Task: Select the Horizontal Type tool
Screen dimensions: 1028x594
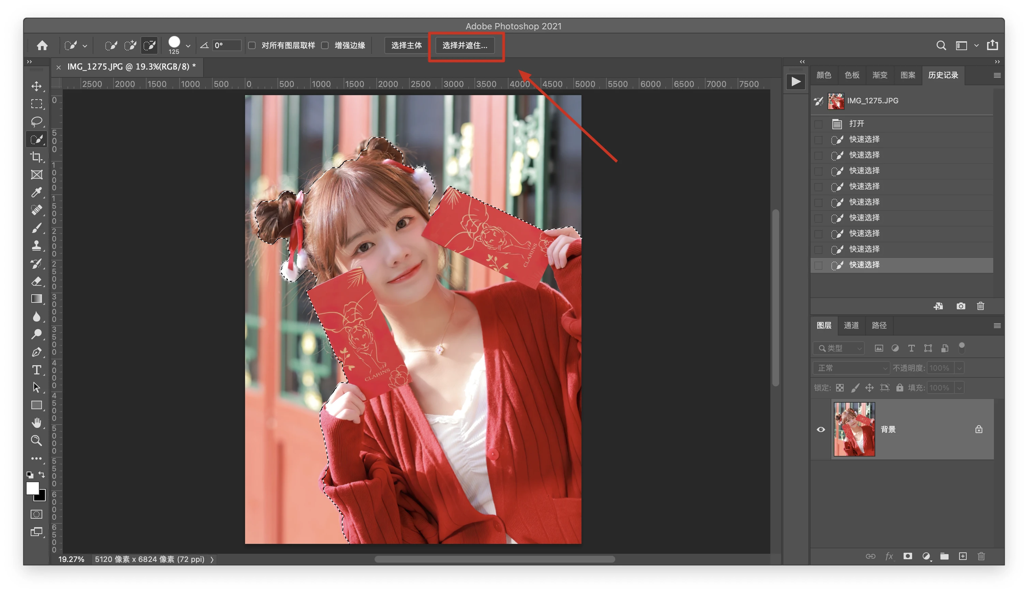Action: click(37, 370)
